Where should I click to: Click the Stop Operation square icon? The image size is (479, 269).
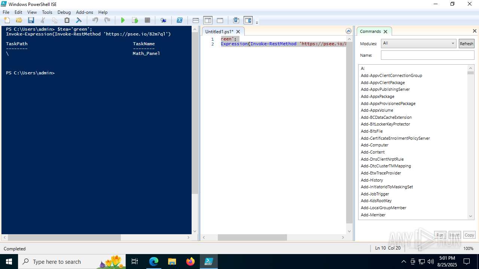pos(147,20)
